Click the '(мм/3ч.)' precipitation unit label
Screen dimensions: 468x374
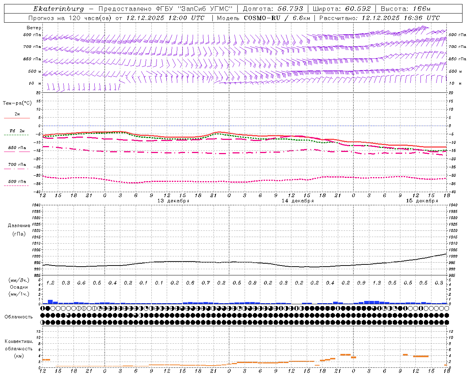point(19,280)
